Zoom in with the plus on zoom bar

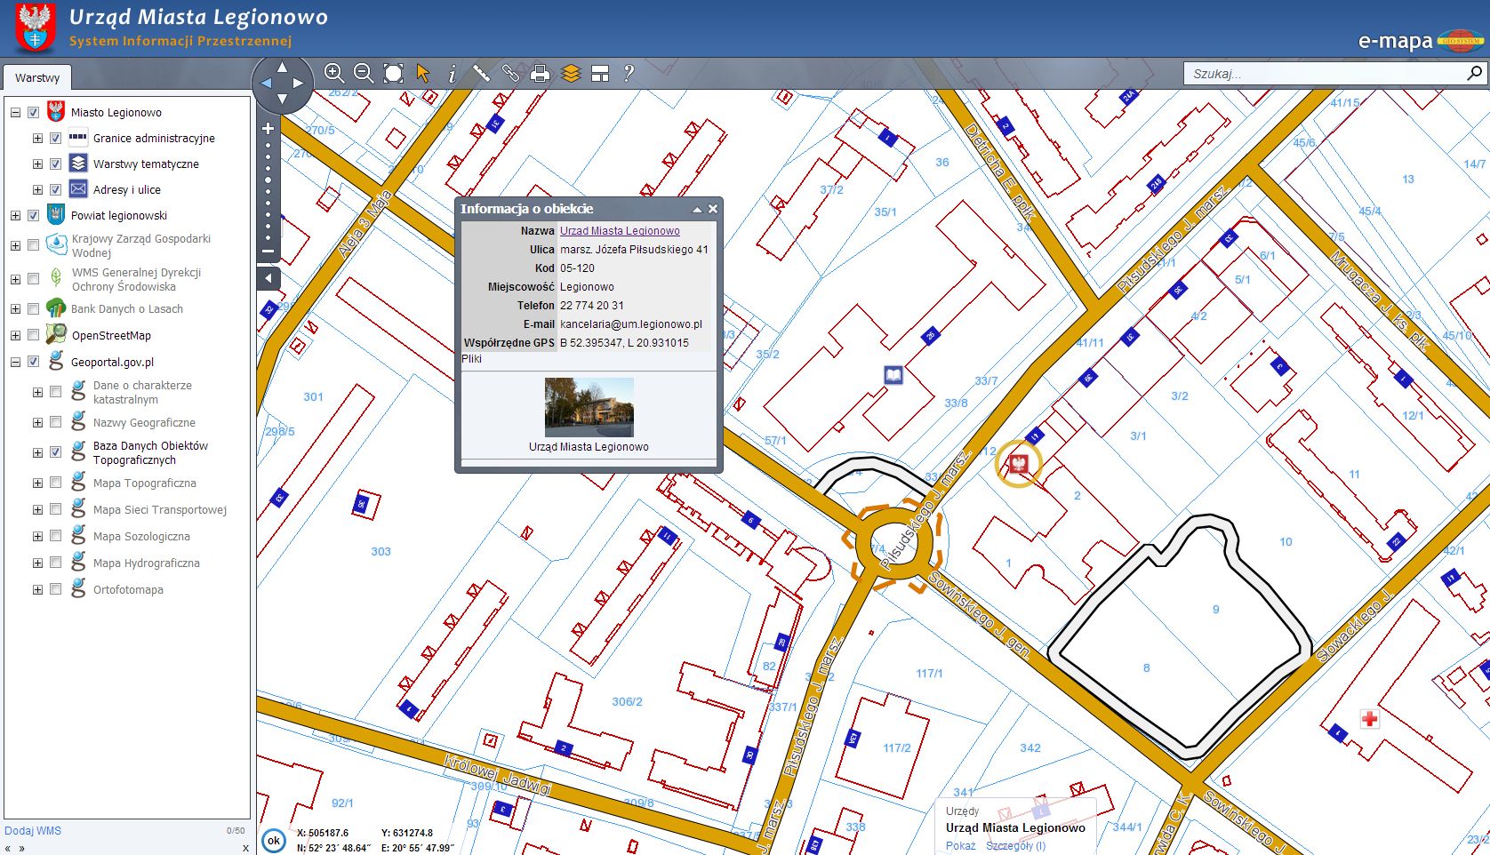pos(268,129)
